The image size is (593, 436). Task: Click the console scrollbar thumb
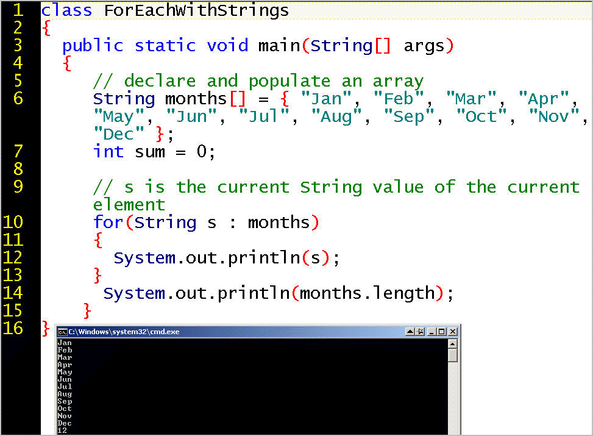coord(452,355)
